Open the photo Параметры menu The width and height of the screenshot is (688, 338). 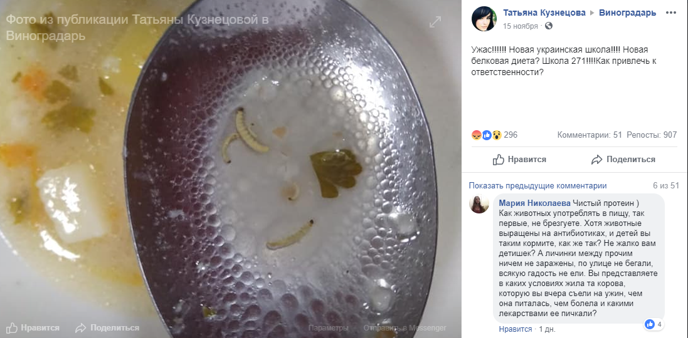click(328, 328)
